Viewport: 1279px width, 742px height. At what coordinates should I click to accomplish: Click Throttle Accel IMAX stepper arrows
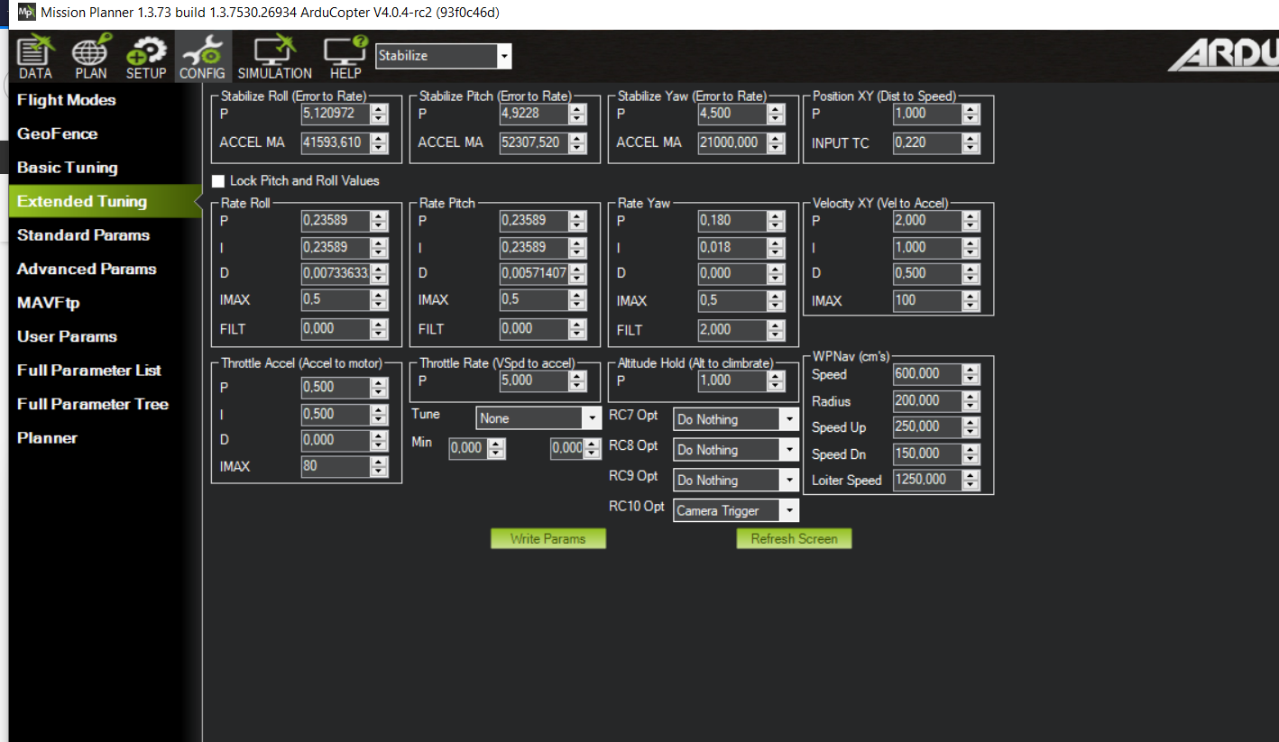pyautogui.click(x=379, y=467)
